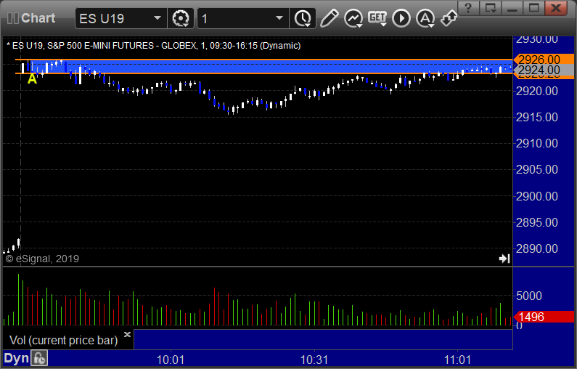Viewport: 577px width, 369px height.
Task: Open the alerts circled-A icon
Action: [425, 18]
